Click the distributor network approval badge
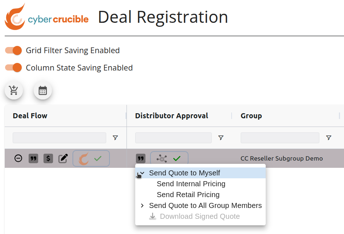Screen dimensions: 344x234 click(x=169, y=158)
